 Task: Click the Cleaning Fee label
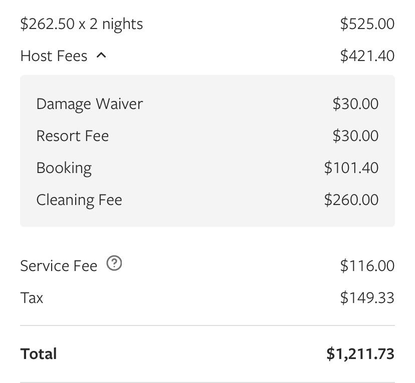coord(79,200)
